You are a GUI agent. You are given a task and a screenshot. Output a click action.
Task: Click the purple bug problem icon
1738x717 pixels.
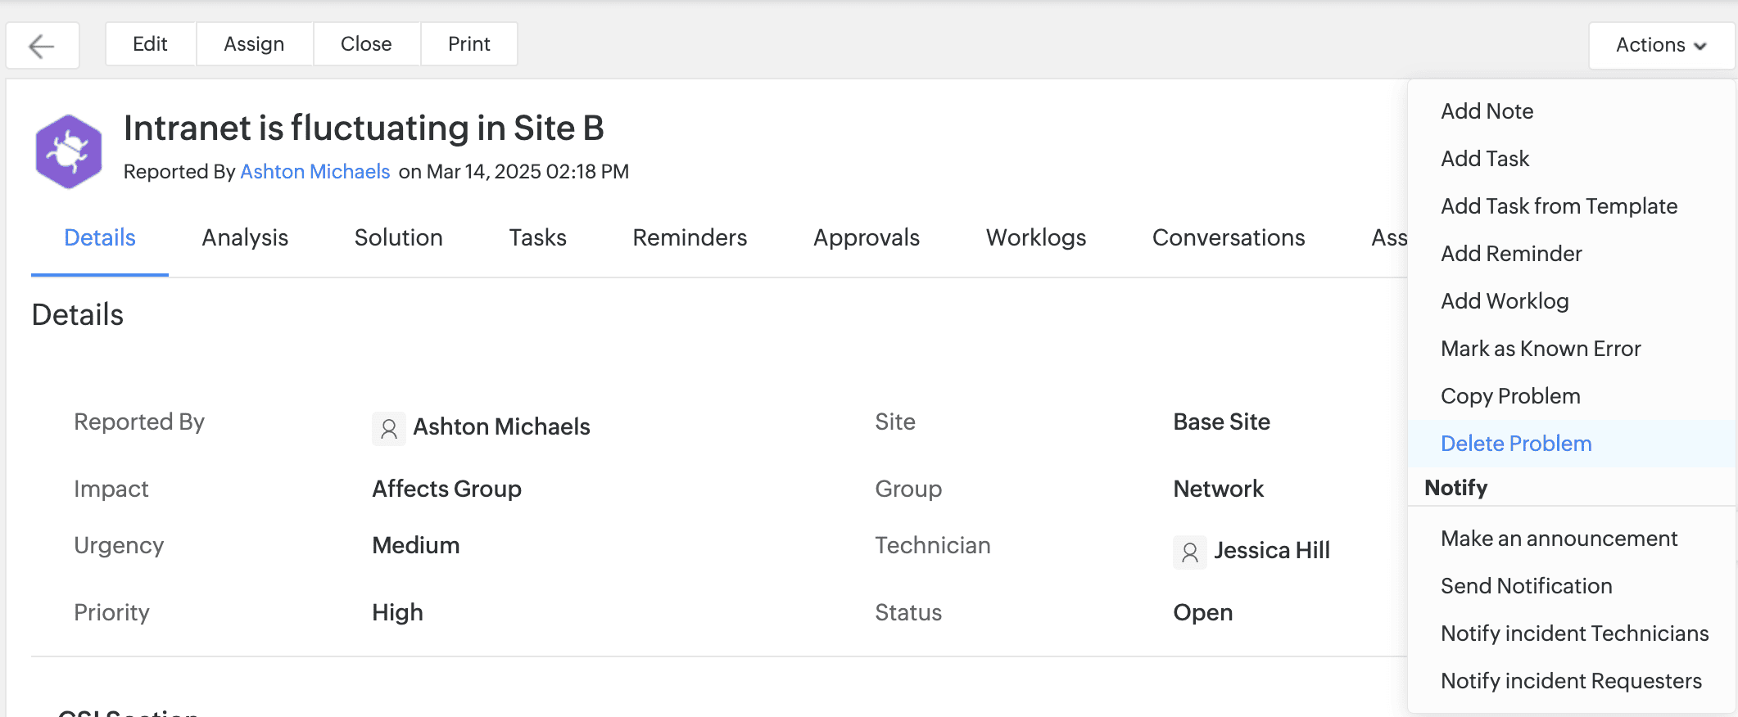(69, 152)
